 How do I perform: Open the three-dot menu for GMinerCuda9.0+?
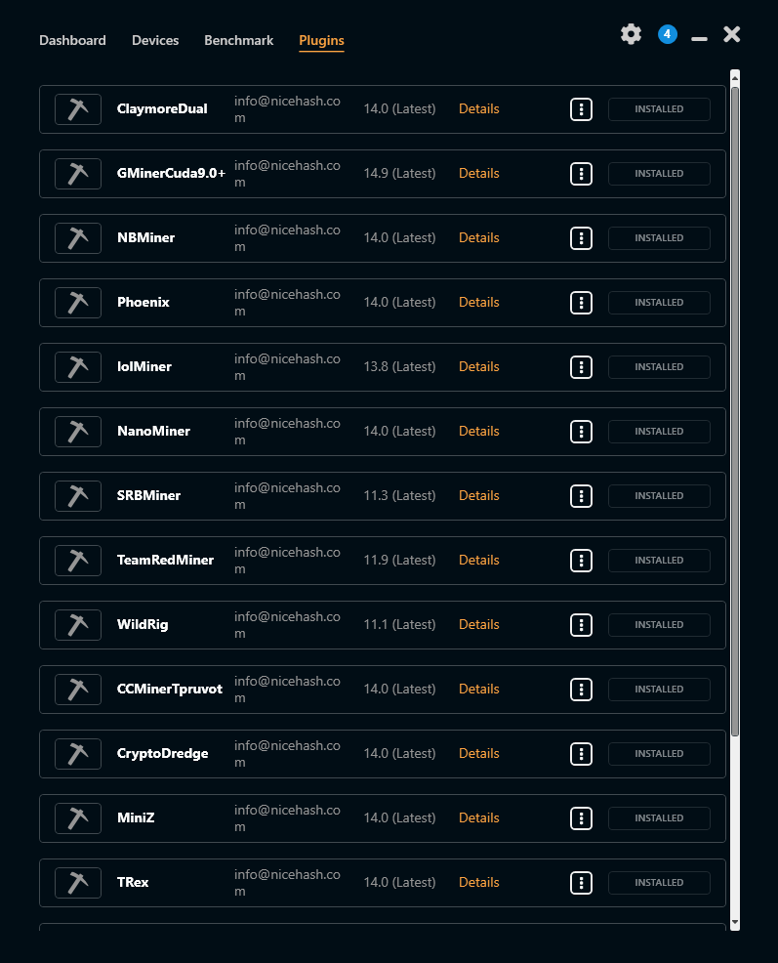point(581,174)
